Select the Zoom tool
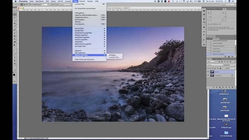Screen dimensions: 249x140 coord(15,70)
